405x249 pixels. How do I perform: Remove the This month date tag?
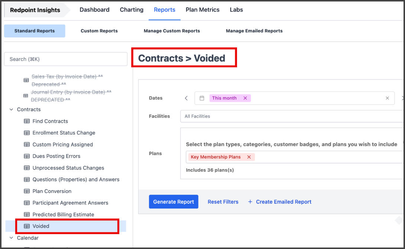point(245,98)
